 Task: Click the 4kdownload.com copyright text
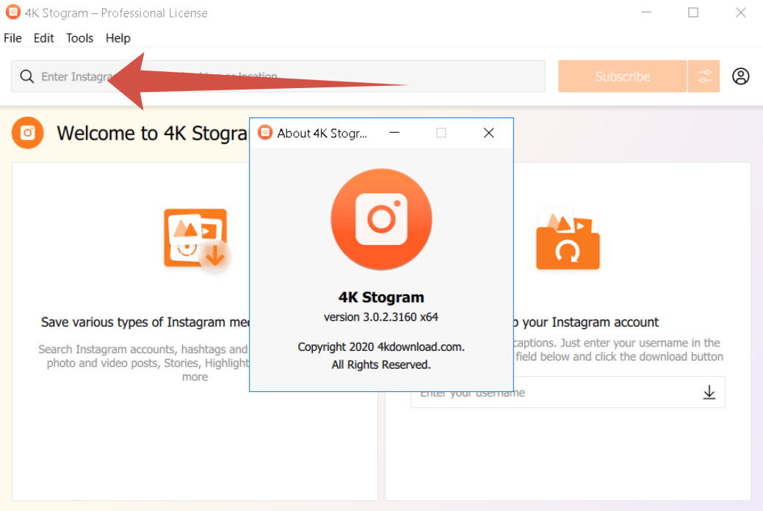pos(381,347)
